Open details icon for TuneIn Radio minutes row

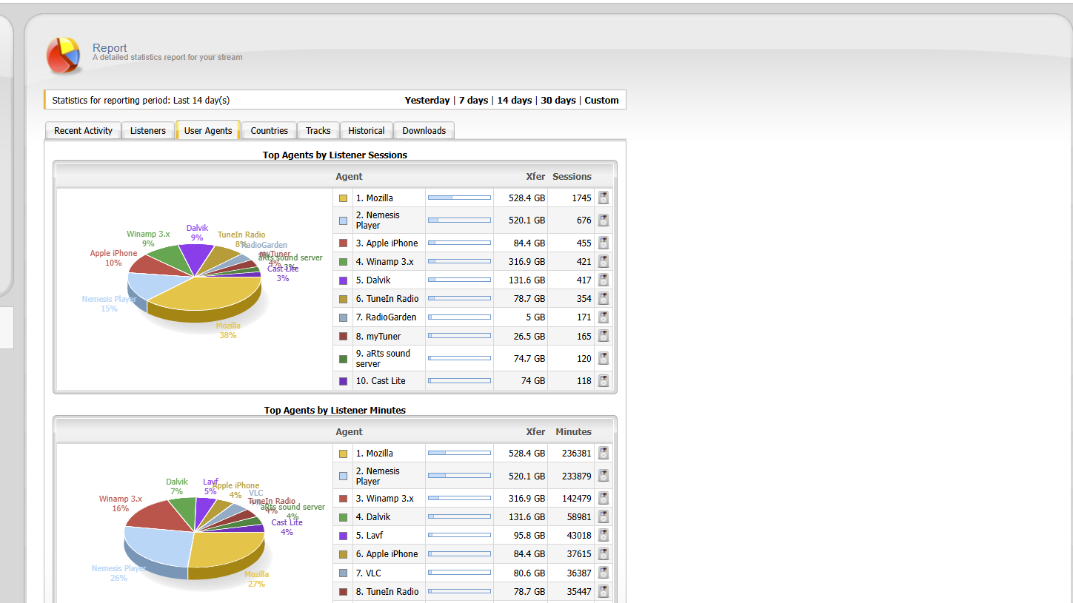(x=604, y=591)
